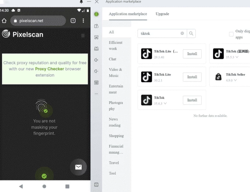Select the All category
This screenshot has width=250, height=192.
click(x=117, y=32)
